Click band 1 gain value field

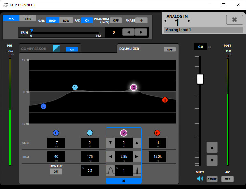click(x=90, y=143)
